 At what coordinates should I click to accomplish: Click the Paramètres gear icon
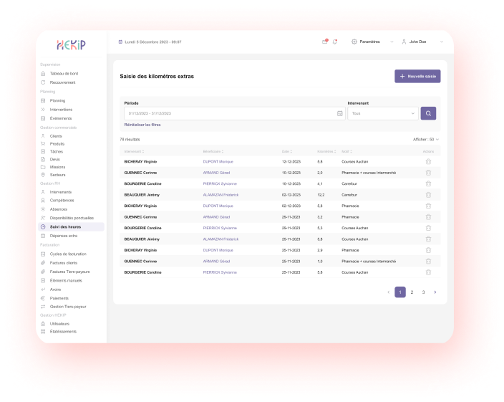tap(354, 42)
